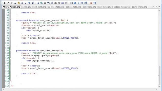Collapse the if block fold at line 94
The height and width of the screenshot is (91, 162).
pos(11,28)
